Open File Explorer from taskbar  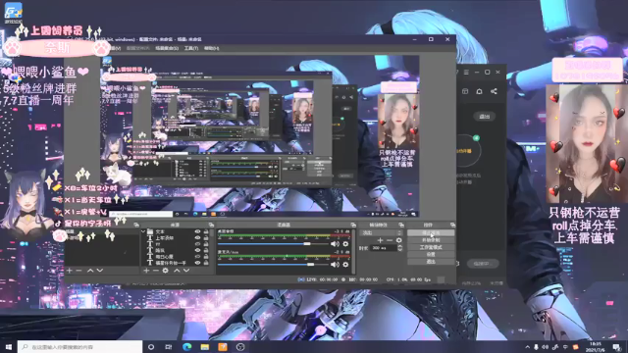(x=205, y=347)
